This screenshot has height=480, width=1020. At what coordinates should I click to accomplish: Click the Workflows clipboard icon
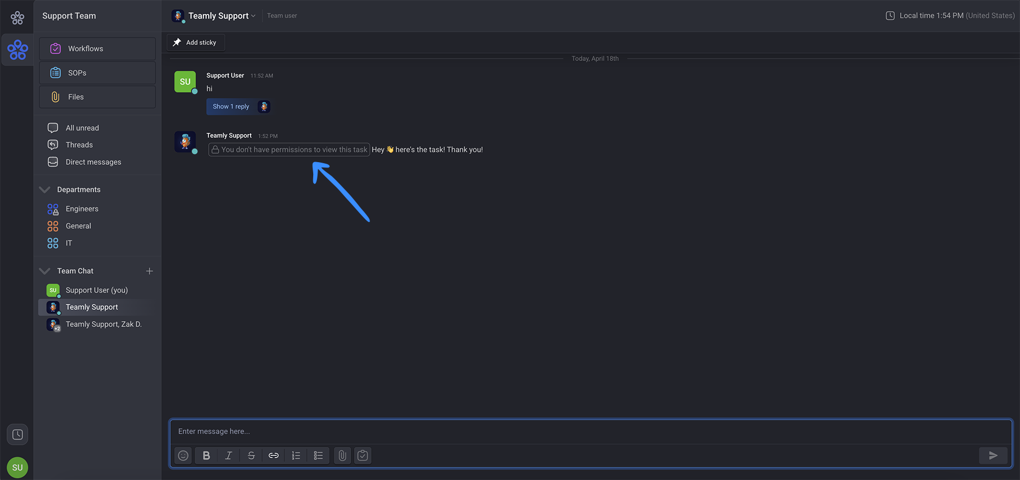pyautogui.click(x=55, y=49)
